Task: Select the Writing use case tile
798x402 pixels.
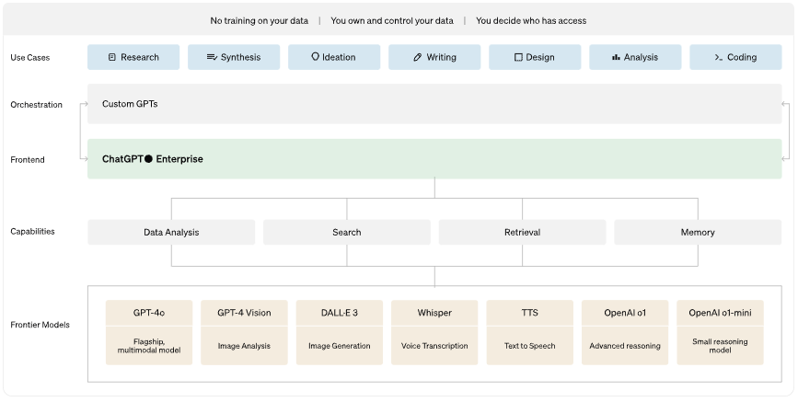Action: click(x=434, y=57)
